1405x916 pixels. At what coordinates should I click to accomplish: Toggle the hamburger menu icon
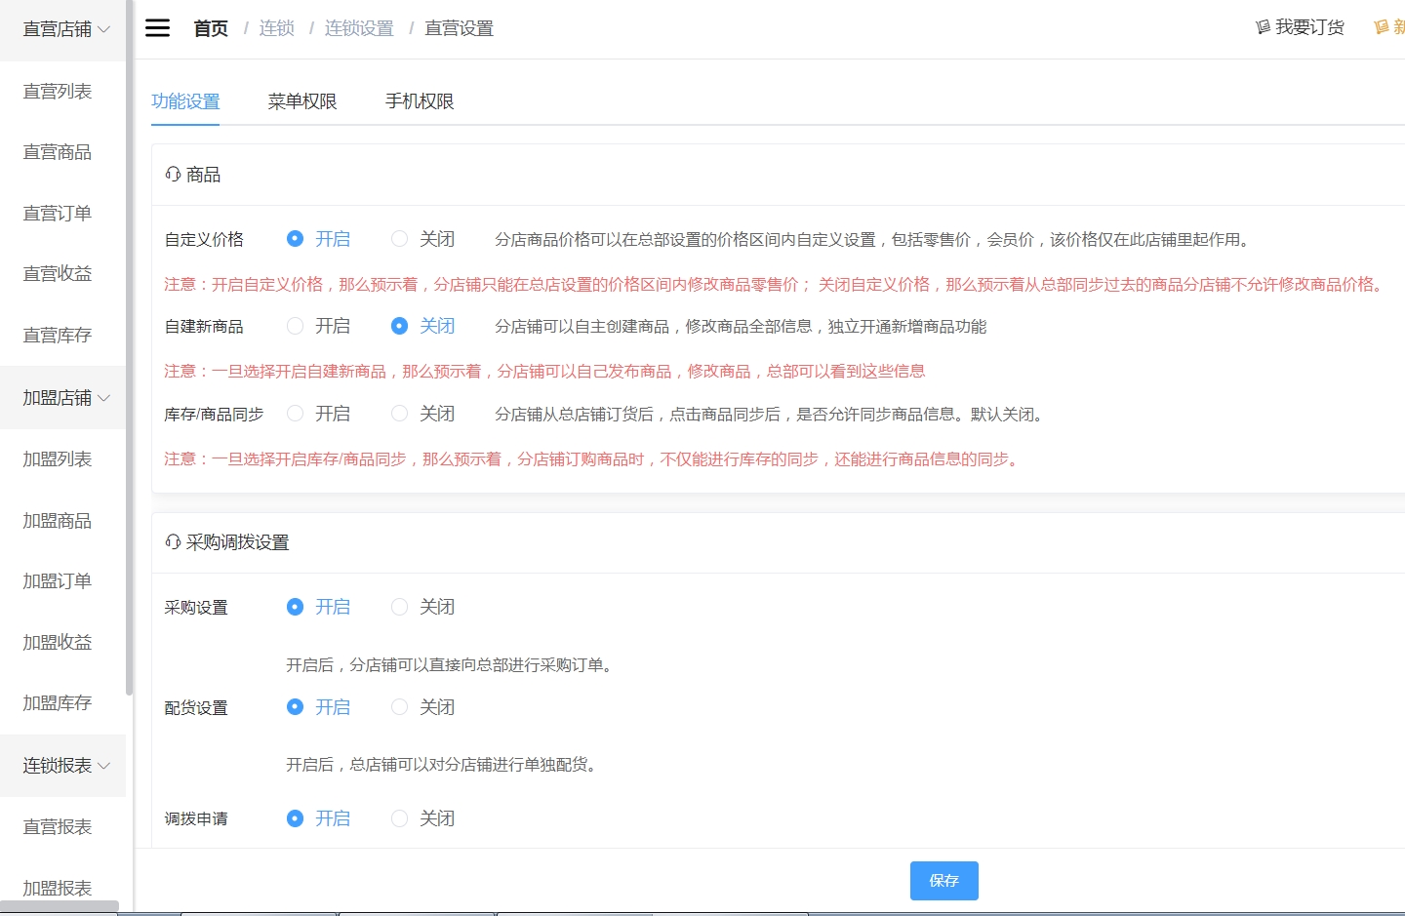[157, 27]
